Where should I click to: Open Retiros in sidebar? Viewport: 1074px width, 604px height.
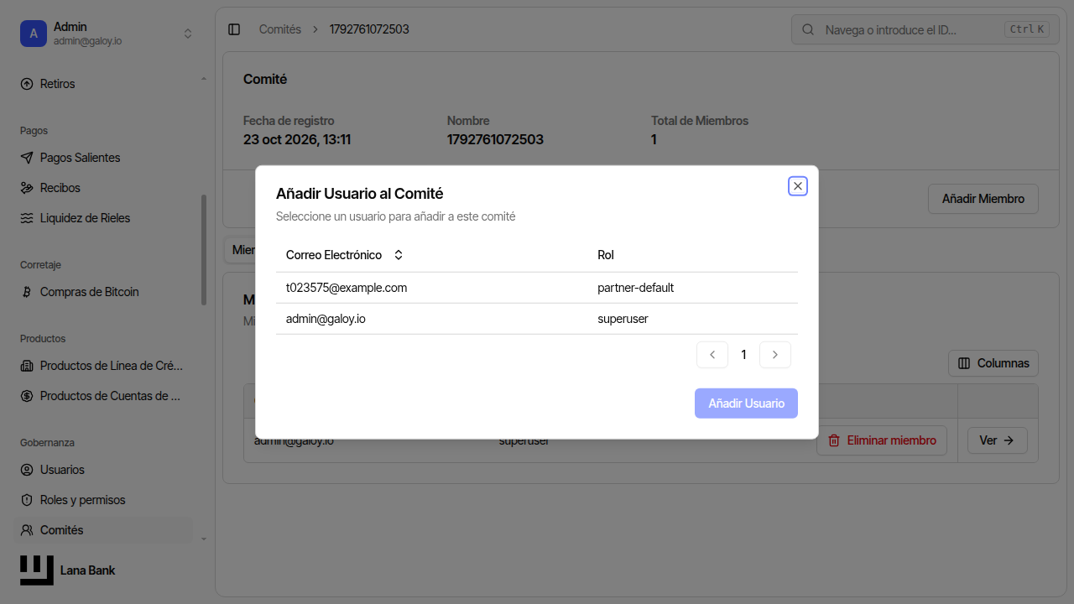[x=104, y=84]
